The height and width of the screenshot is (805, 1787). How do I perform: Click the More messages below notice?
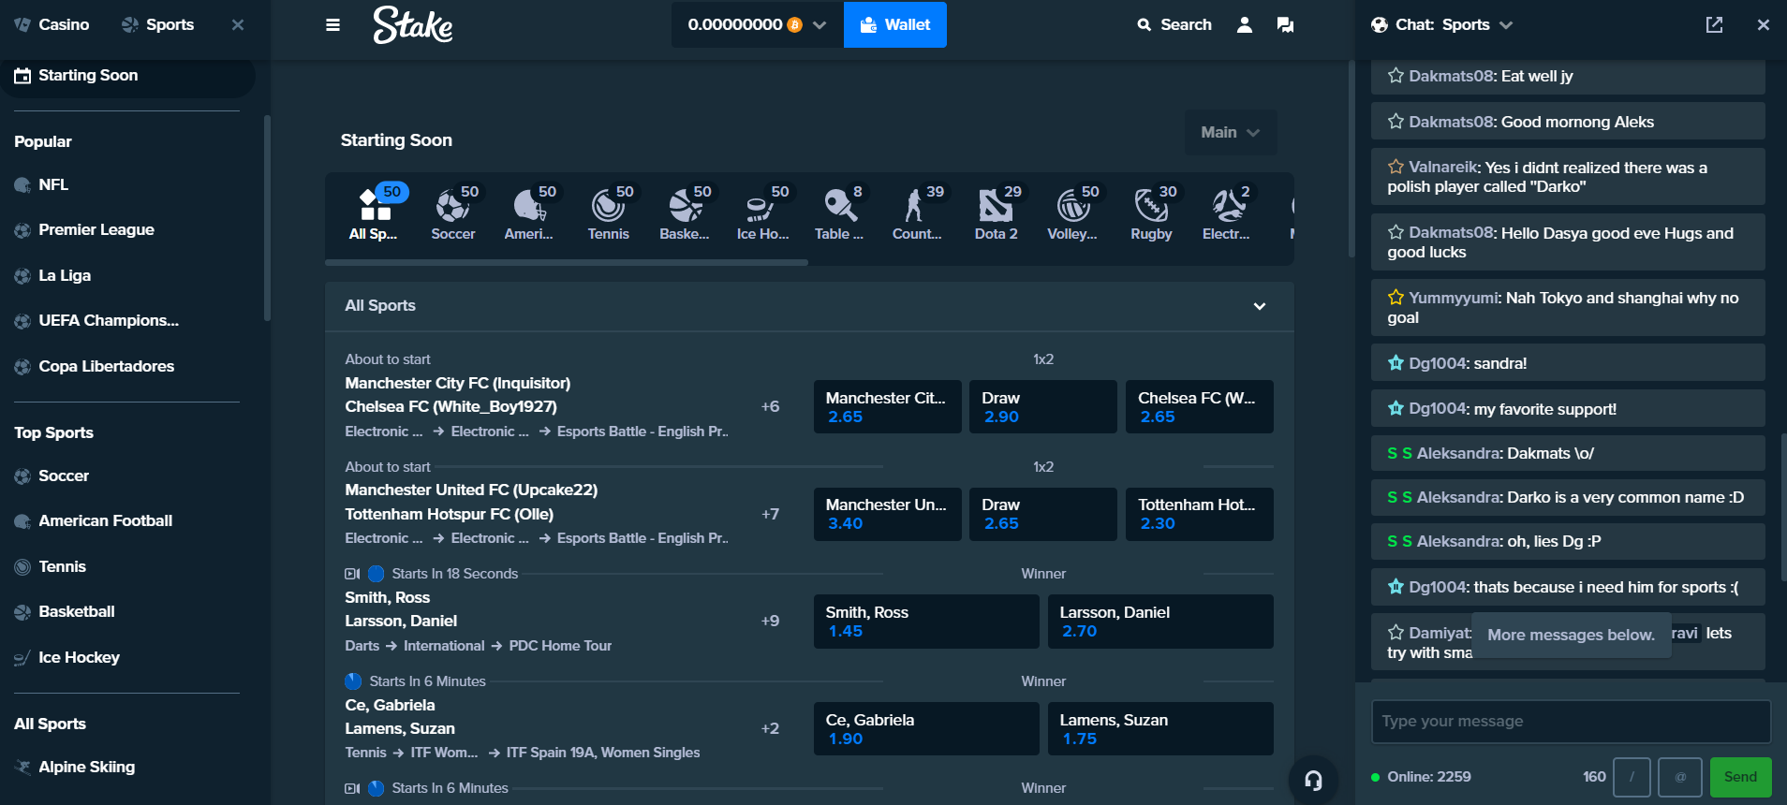click(x=1571, y=635)
